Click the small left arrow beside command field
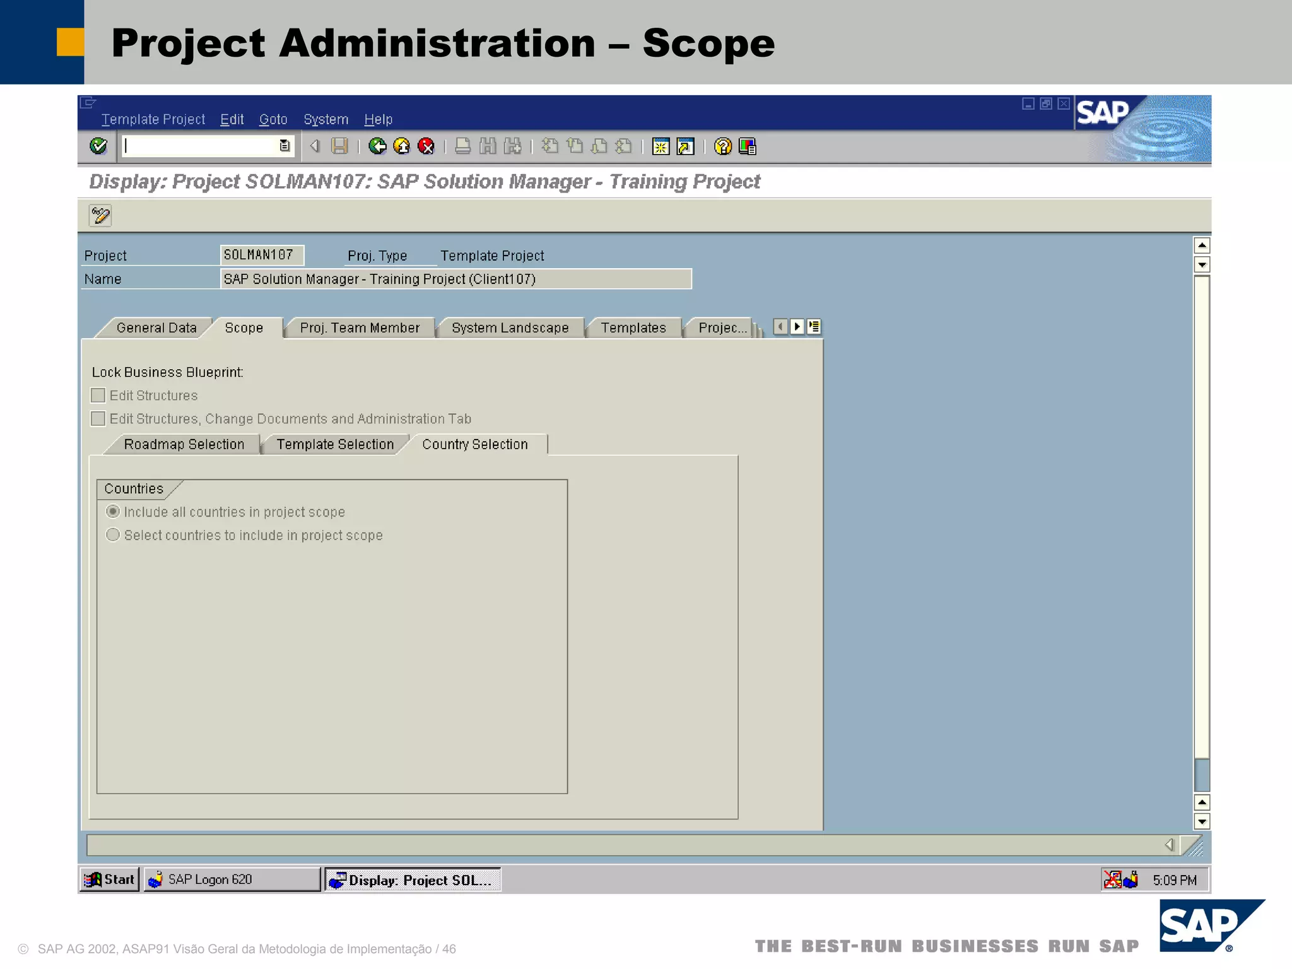Viewport: 1292px width, 969px height. (x=314, y=146)
